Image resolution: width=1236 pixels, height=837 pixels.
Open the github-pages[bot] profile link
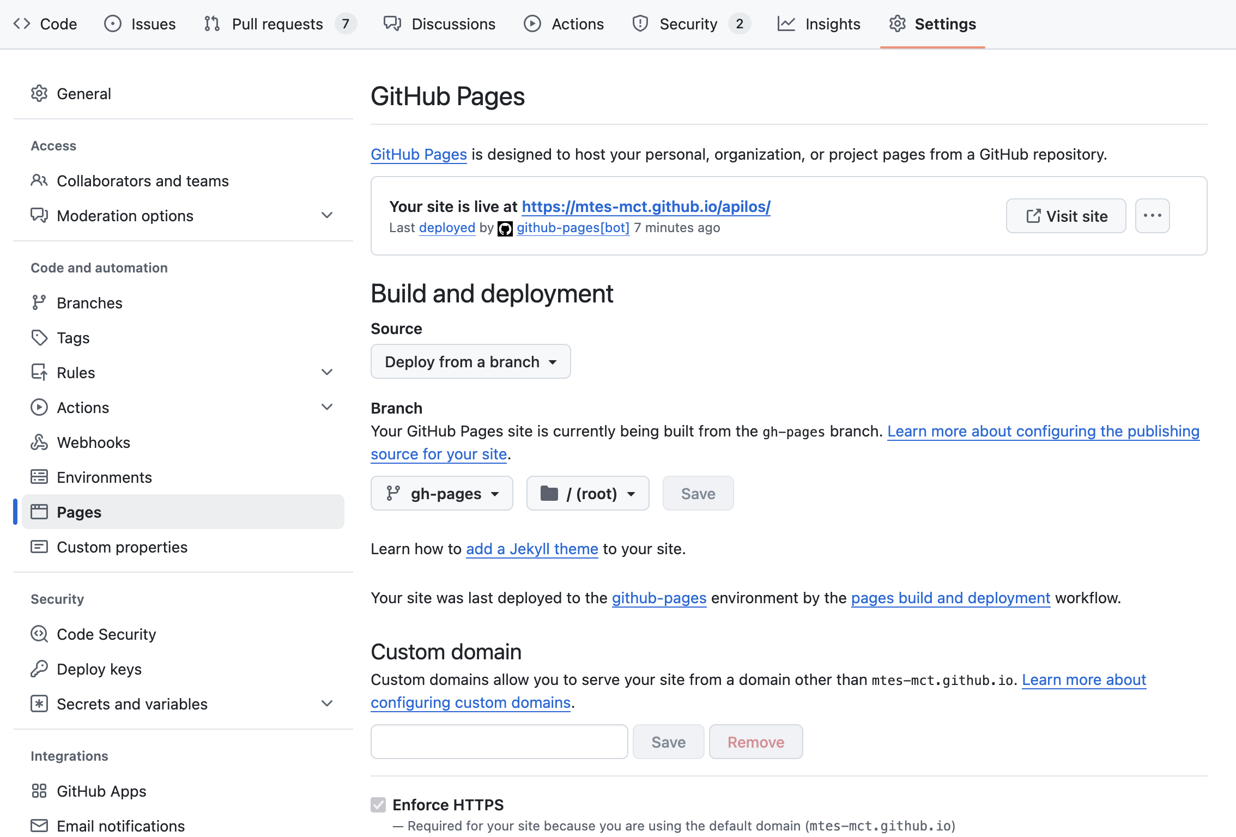(573, 228)
